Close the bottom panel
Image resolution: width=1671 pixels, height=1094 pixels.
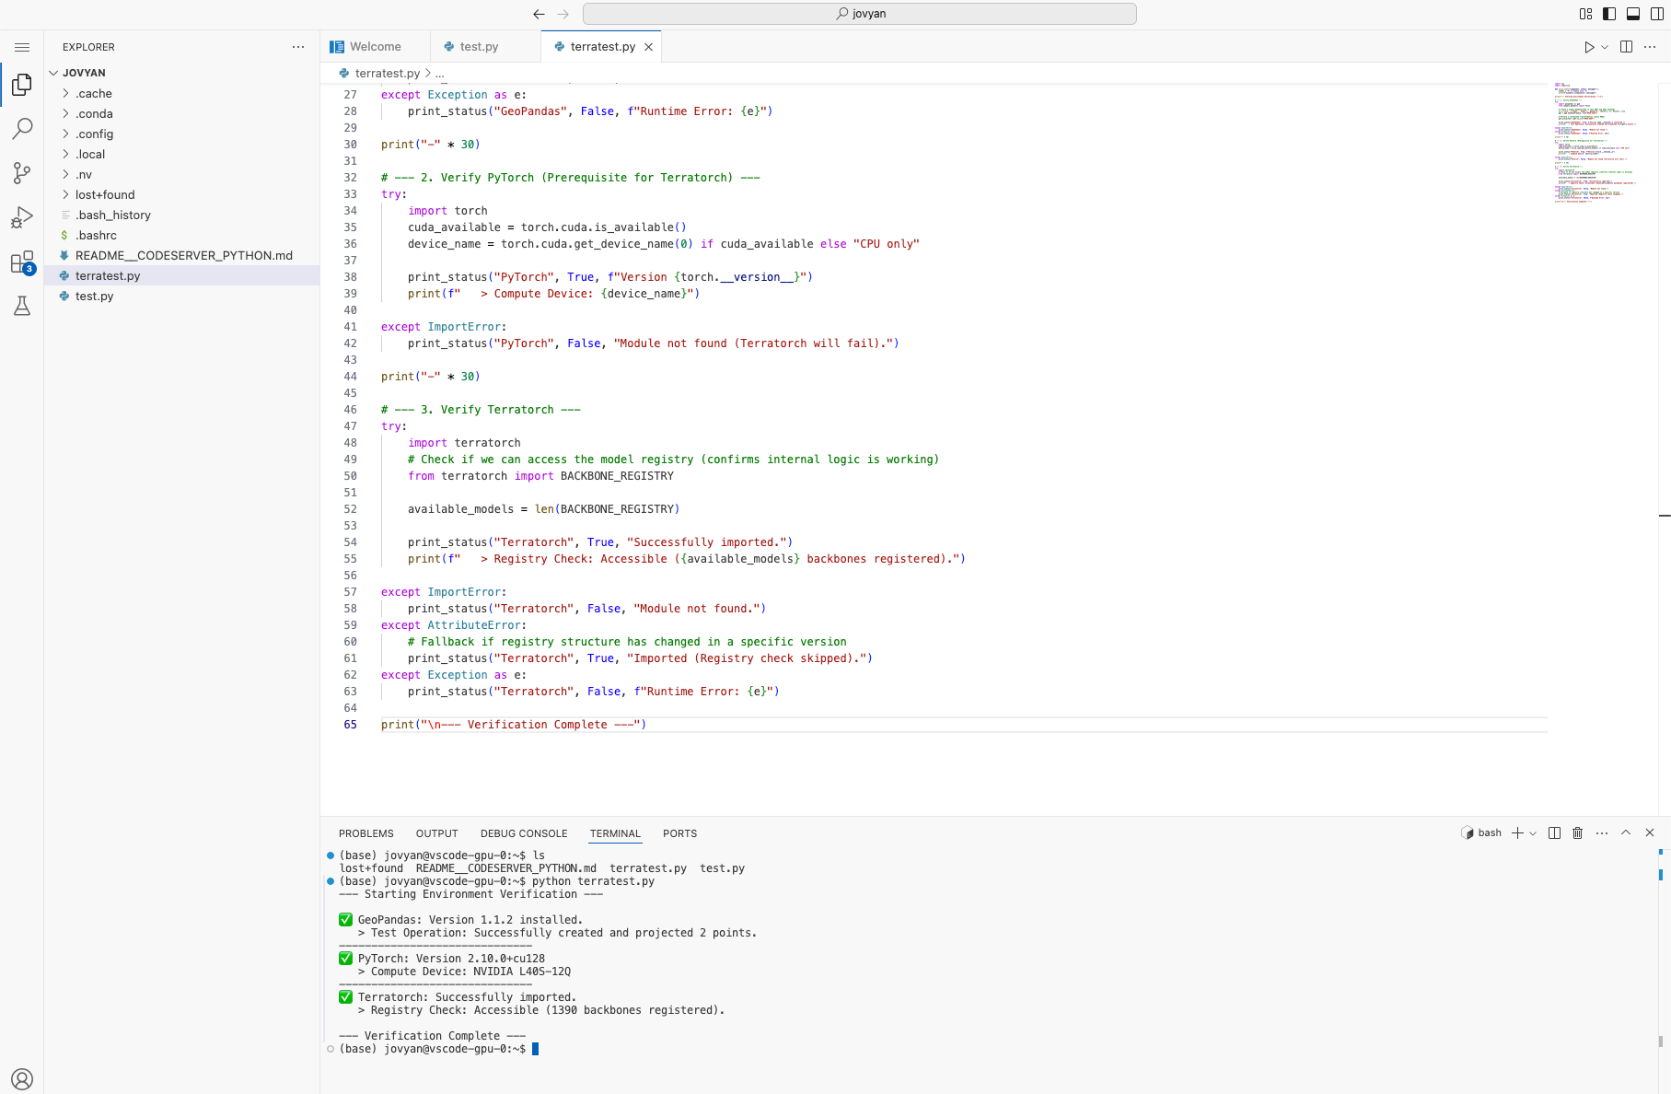[1650, 832]
